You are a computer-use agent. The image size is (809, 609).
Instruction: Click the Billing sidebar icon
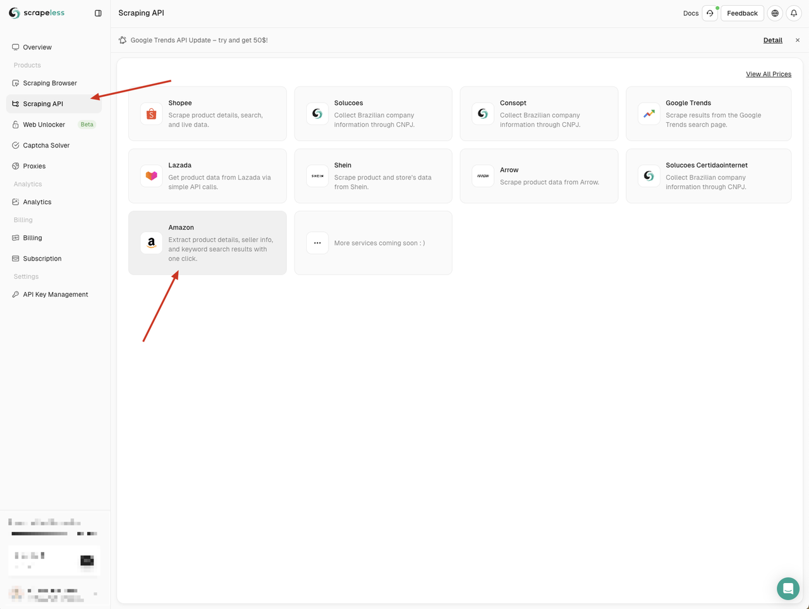point(16,238)
